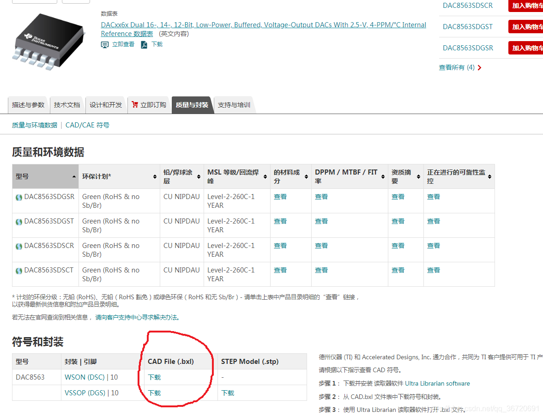Screen dimensions: 543x417
Task: View 的材料成分 for DAC8563SDGSR
Action: click(x=280, y=197)
